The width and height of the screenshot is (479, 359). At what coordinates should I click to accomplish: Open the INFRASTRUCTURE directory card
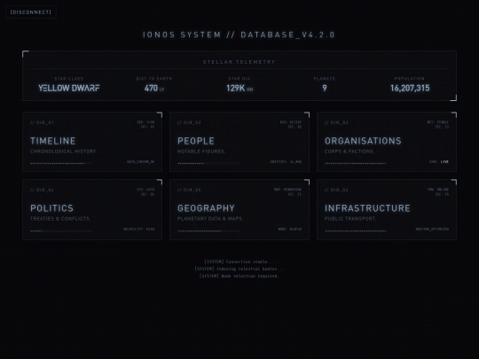387,210
